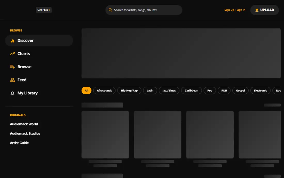Open the Artist Guide link
The height and width of the screenshot is (178, 284).
pyautogui.click(x=19, y=143)
